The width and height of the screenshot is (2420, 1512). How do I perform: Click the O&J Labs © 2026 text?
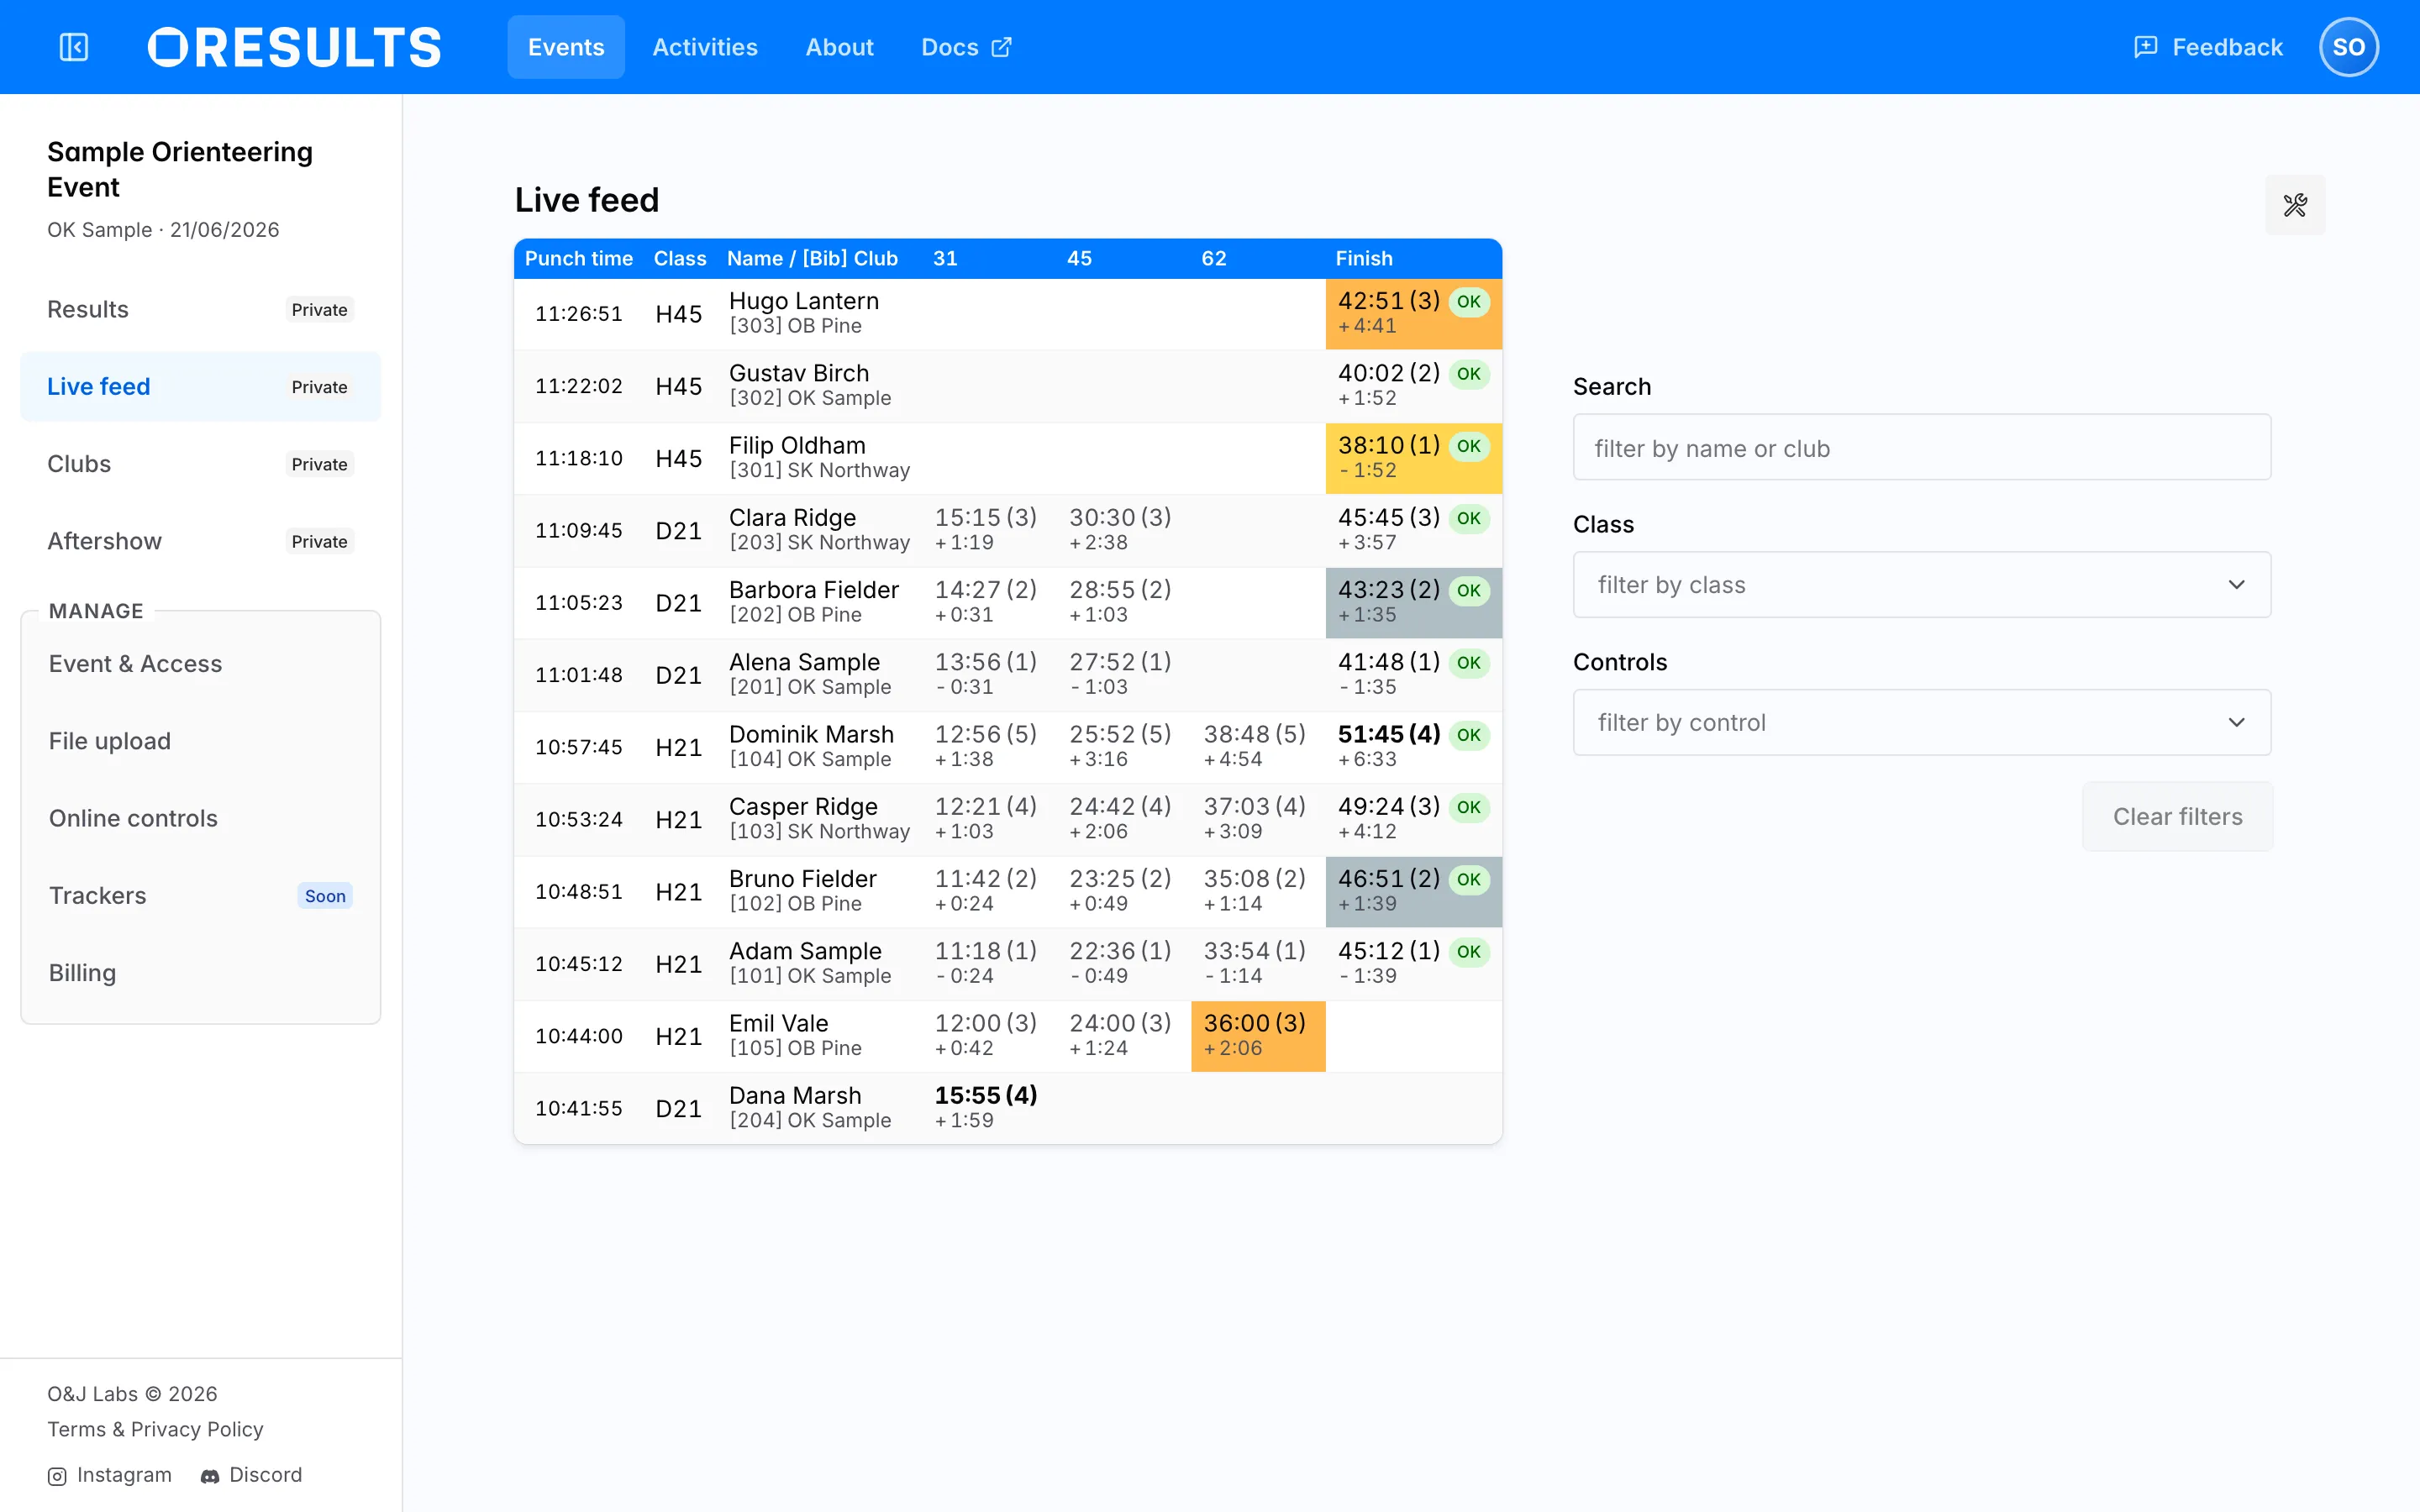point(132,1394)
